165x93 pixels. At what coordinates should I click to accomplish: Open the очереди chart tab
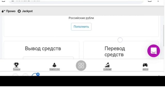(107, 66)
